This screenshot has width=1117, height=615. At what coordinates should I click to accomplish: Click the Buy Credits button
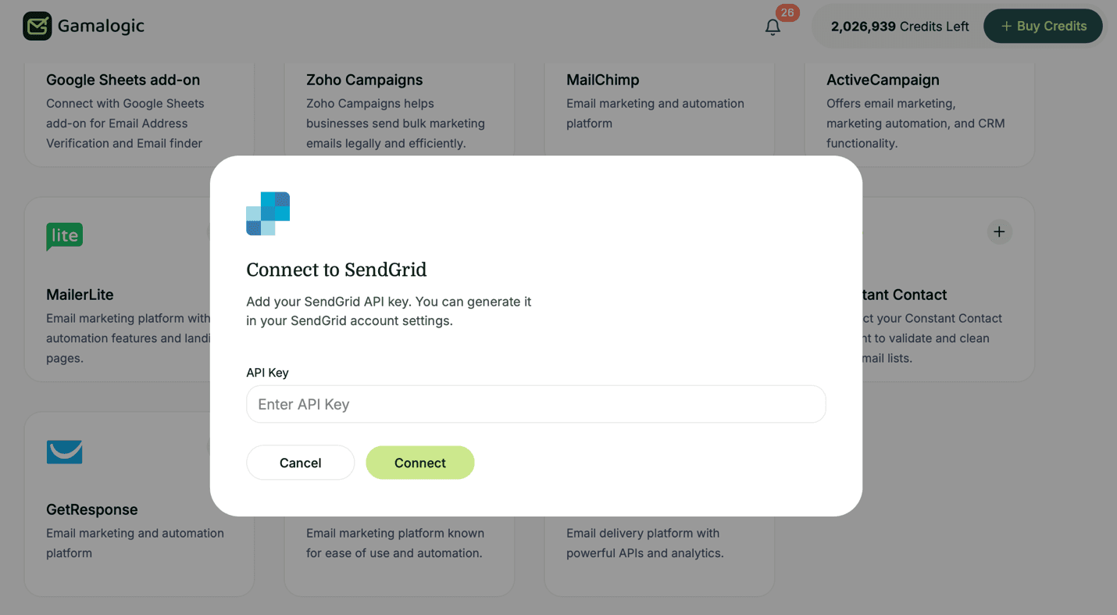[x=1043, y=26]
